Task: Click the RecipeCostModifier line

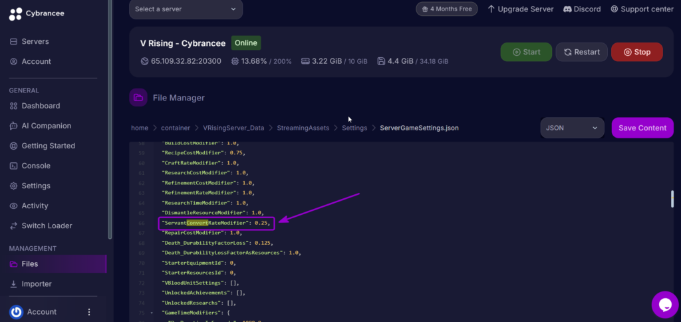Action: tap(204, 153)
